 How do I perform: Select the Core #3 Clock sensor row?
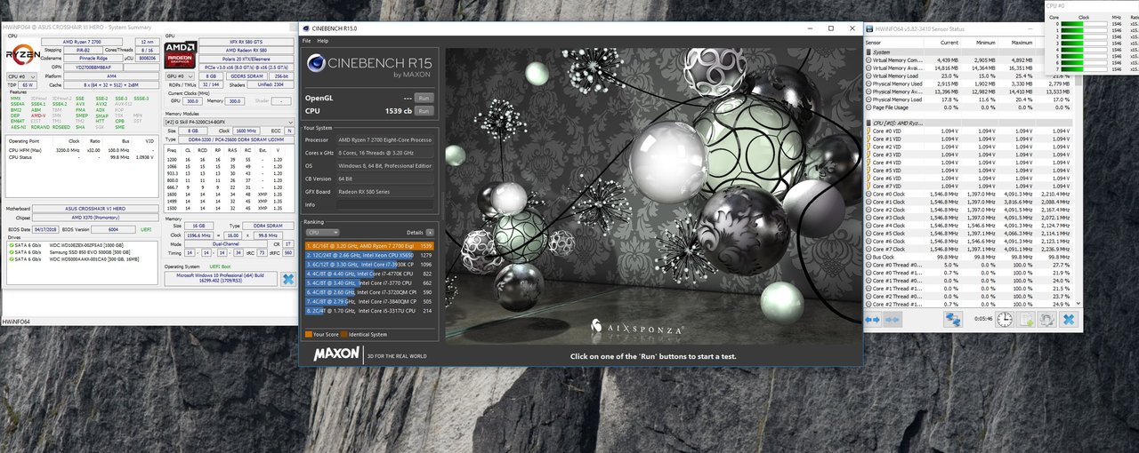point(969,218)
